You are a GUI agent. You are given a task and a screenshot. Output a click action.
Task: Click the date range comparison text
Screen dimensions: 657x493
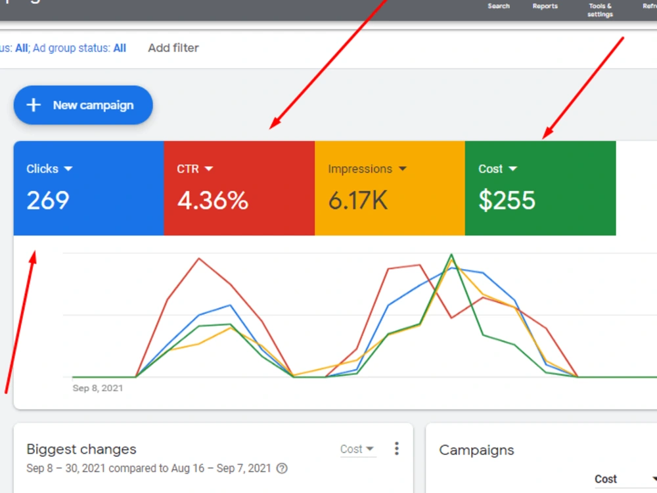[148, 468]
